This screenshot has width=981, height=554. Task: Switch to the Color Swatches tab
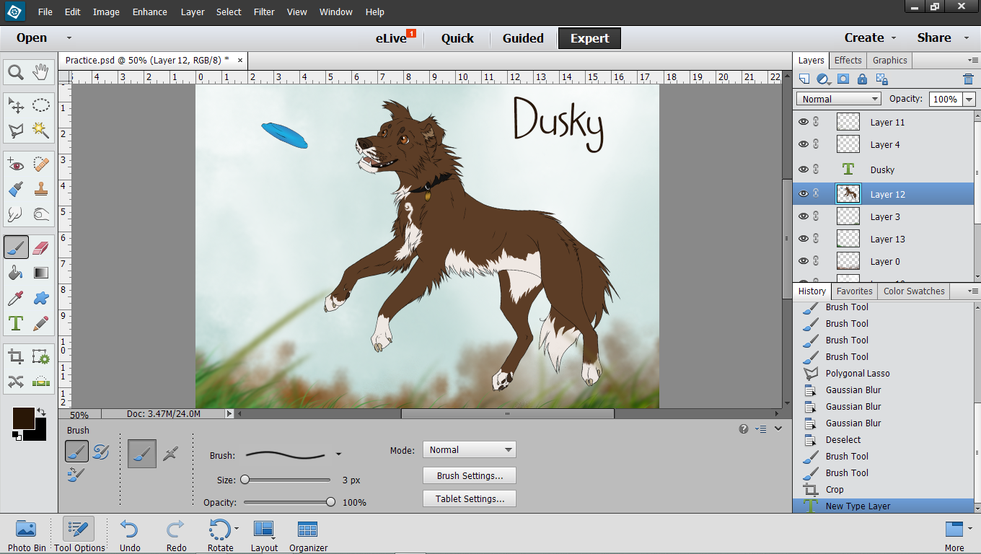[x=913, y=291]
